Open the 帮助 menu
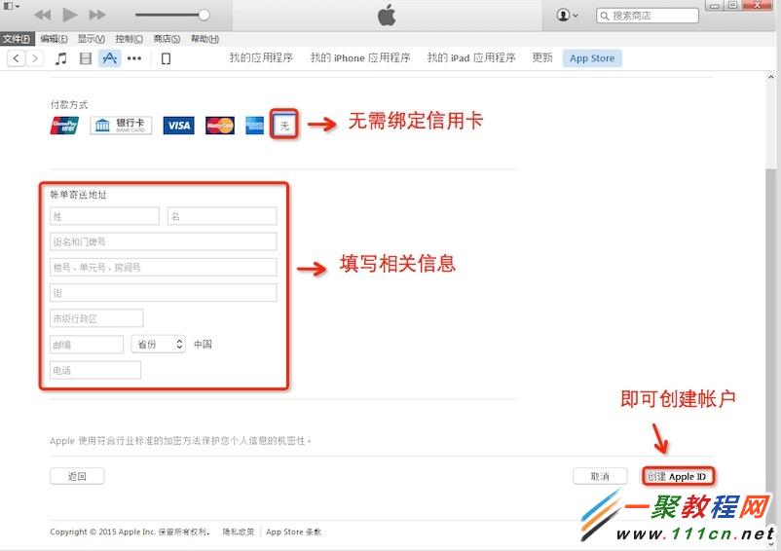The height and width of the screenshot is (551, 781). pyautogui.click(x=205, y=39)
